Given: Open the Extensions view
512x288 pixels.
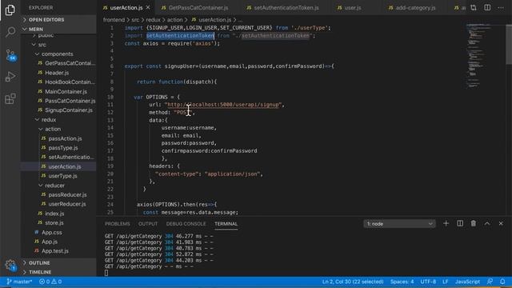Looking at the screenshot, I should (10, 98).
